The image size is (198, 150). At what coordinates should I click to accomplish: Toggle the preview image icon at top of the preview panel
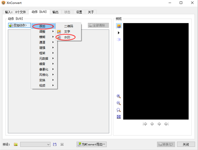click(119, 26)
